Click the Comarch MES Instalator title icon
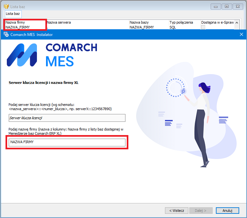 [x=6, y=34]
